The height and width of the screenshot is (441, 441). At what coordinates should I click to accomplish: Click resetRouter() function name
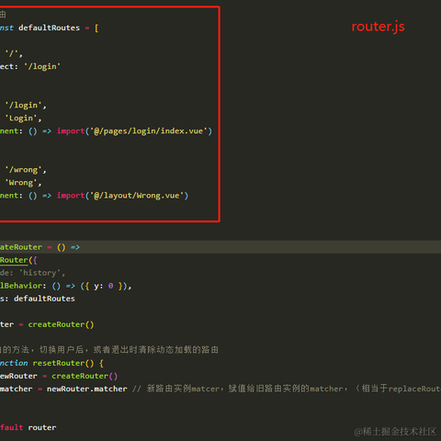[x=63, y=363]
